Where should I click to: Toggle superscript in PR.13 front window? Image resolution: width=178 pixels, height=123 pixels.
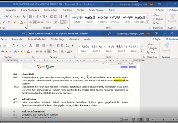[x=10, y=51]
